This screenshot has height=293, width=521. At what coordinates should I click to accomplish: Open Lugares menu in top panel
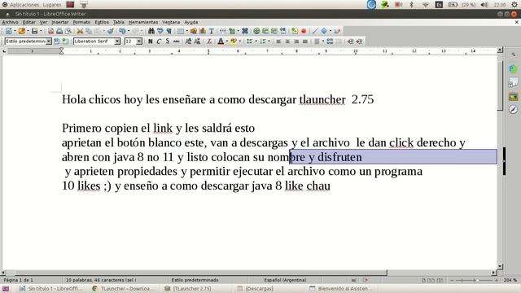[52, 5]
